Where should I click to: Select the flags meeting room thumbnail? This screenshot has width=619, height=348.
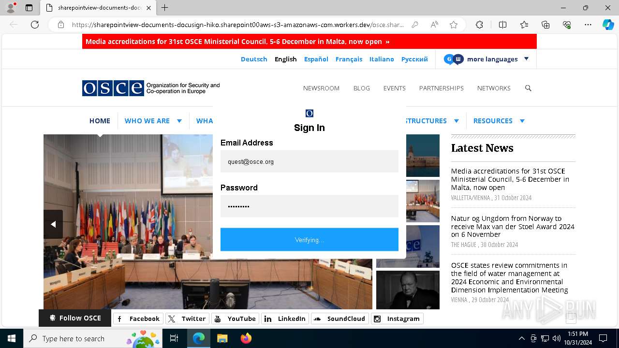[x=423, y=201]
